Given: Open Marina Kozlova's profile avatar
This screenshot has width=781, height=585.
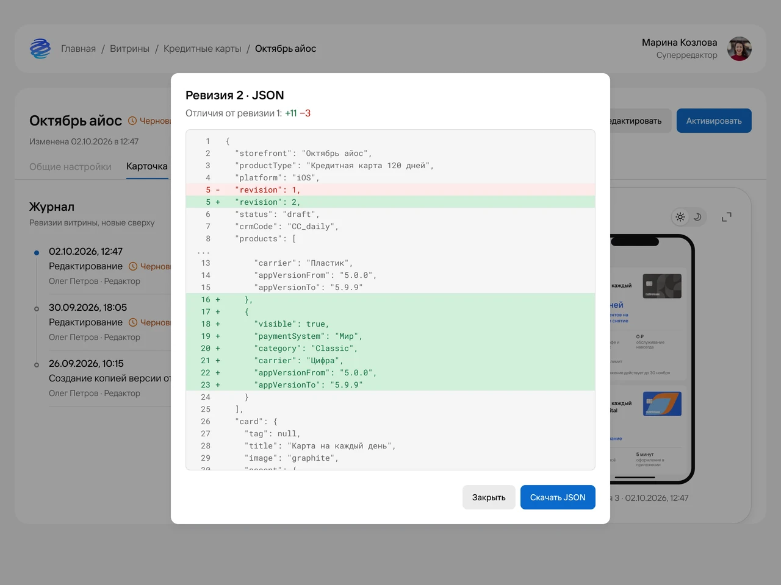Looking at the screenshot, I should (x=740, y=49).
